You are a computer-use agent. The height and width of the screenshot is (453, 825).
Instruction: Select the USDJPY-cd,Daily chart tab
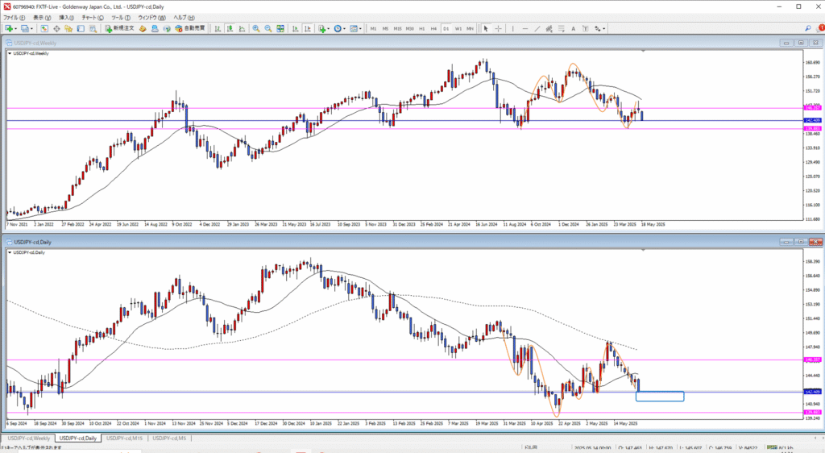pos(78,438)
